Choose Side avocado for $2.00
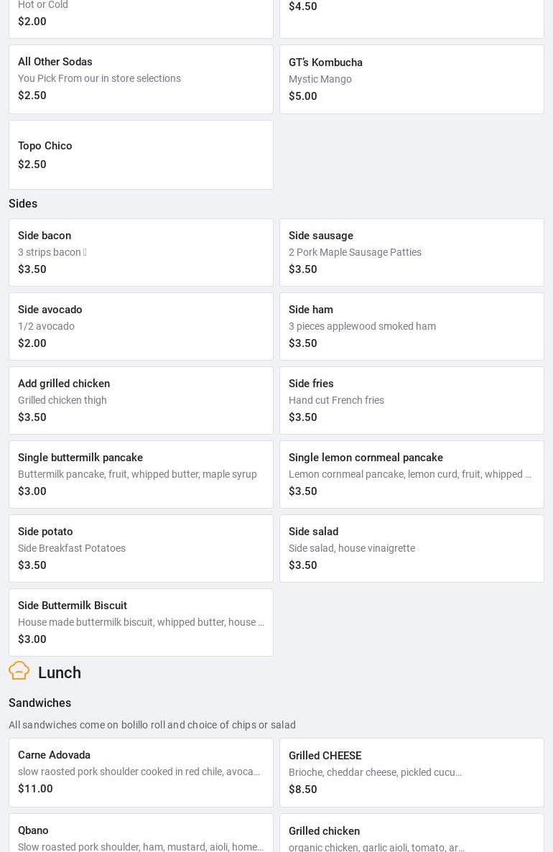The width and height of the screenshot is (553, 852). coord(141,326)
